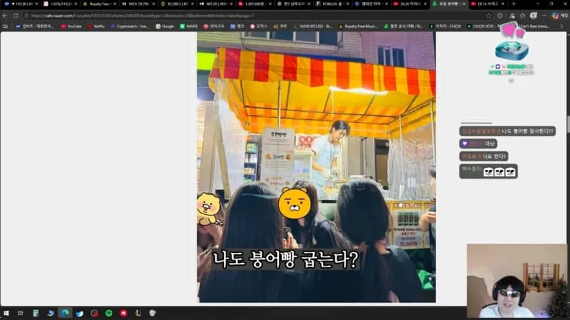Open the NAVER bookmark
This screenshot has height=320, width=570.
click(x=188, y=26)
